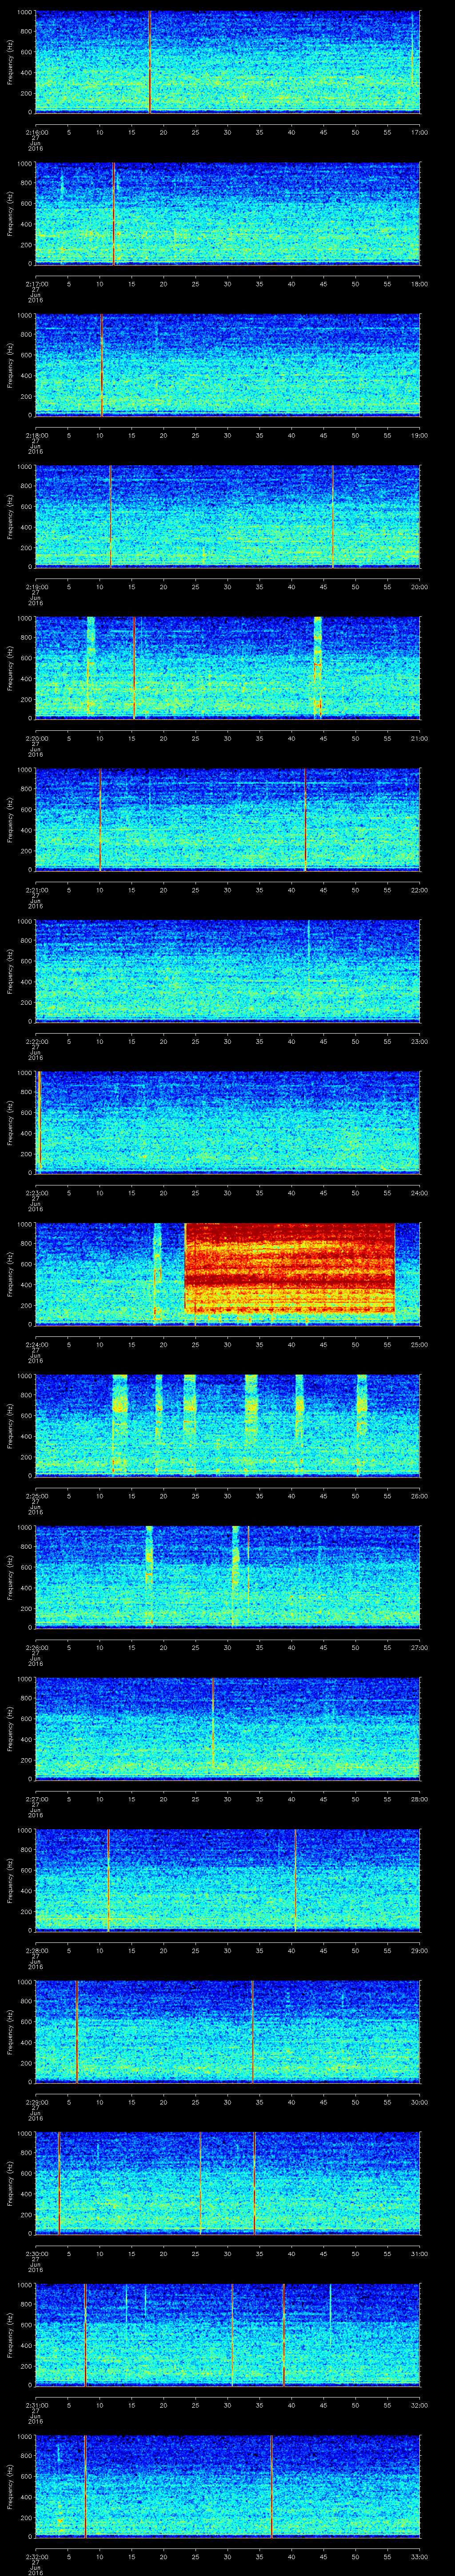Click the 18:00 end time label
Screen dimensions: 455x2576
point(419,284)
